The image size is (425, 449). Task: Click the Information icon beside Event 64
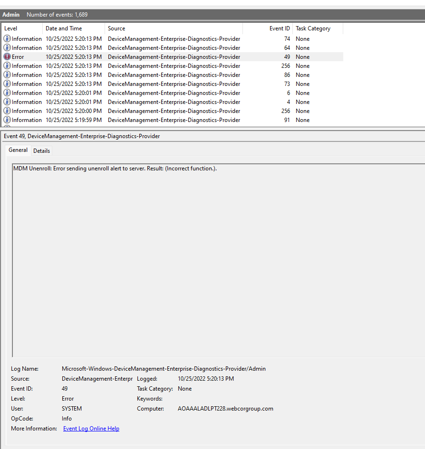click(7, 47)
